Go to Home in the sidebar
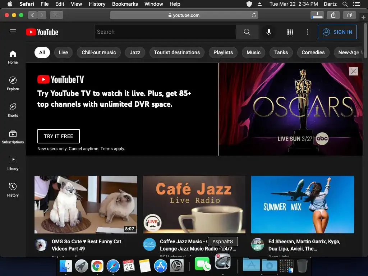This screenshot has height=276, width=368. 13,57
